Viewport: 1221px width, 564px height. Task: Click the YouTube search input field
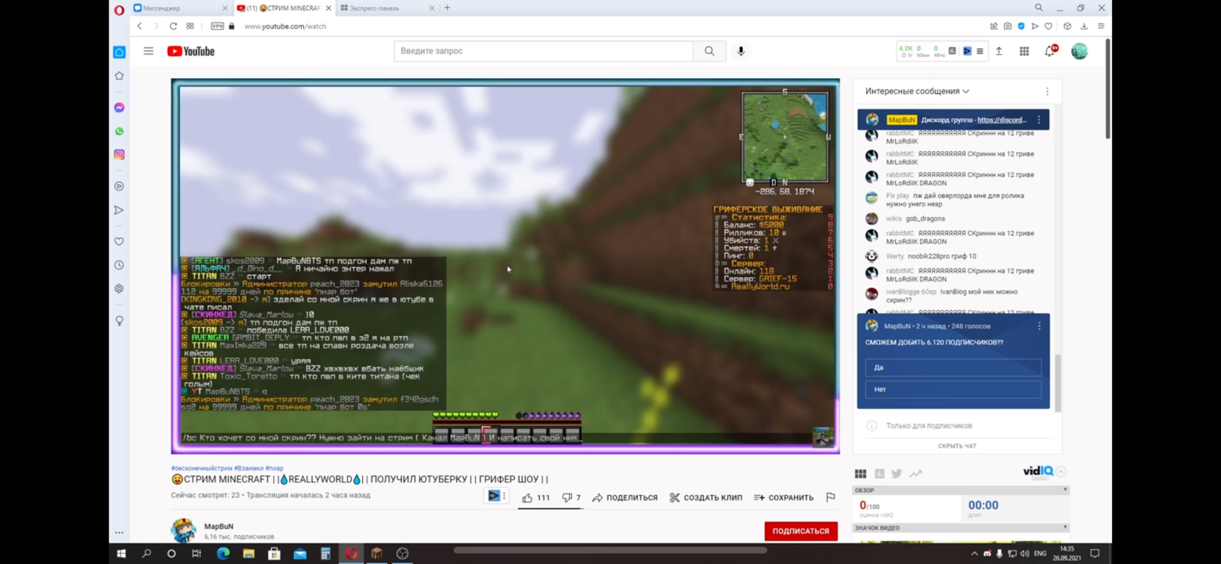543,51
